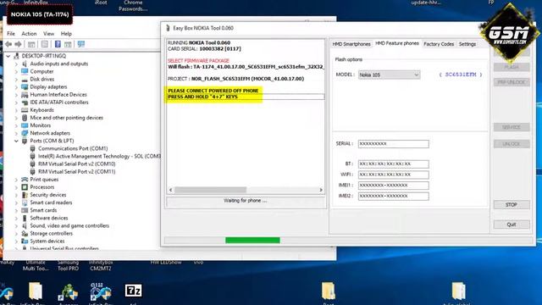
Task: Expand the Monitors node chevron
Action: pos(16,125)
